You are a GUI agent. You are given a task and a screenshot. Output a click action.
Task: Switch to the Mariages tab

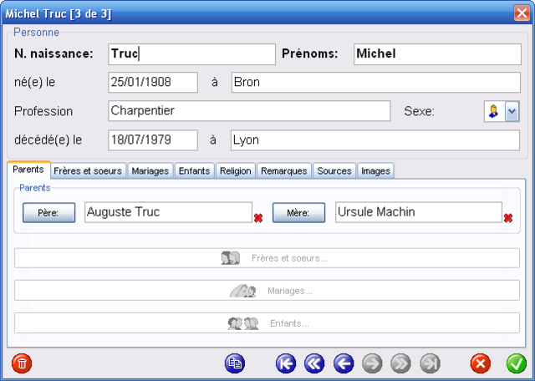(150, 171)
